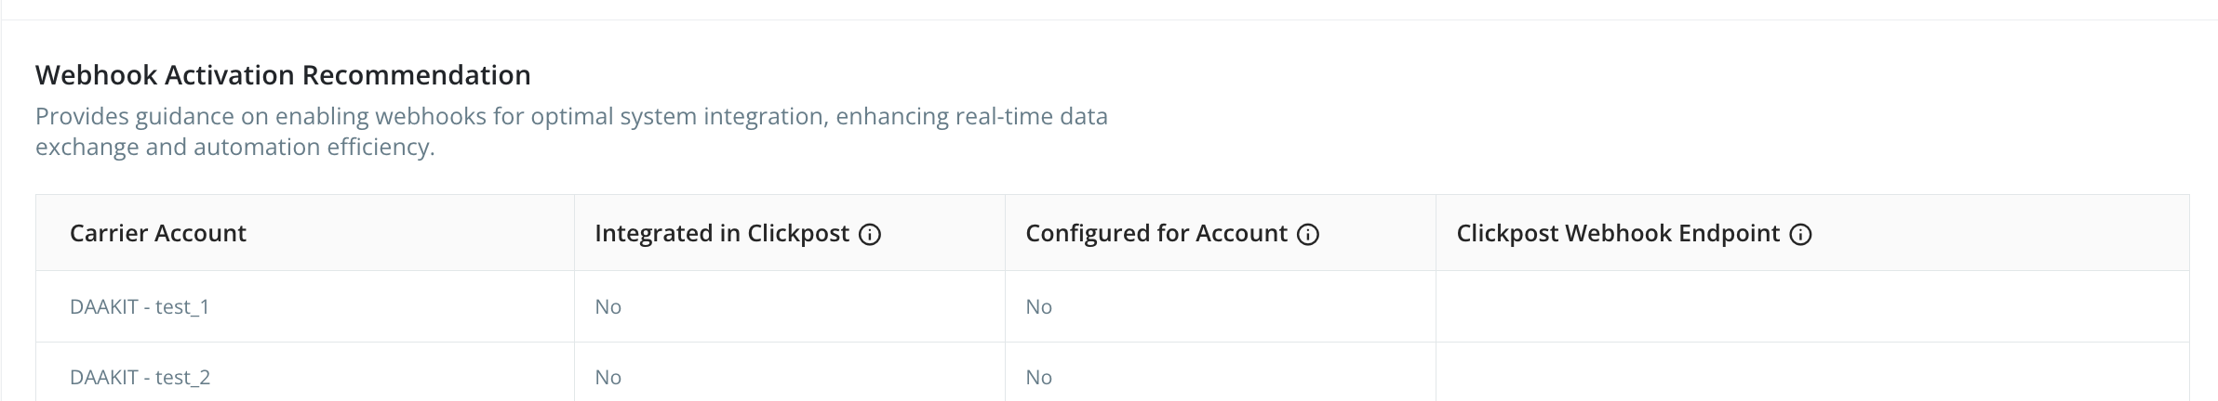Click the Webhook Activation Recommendation heading
This screenshot has height=401, width=2218.
[283, 75]
